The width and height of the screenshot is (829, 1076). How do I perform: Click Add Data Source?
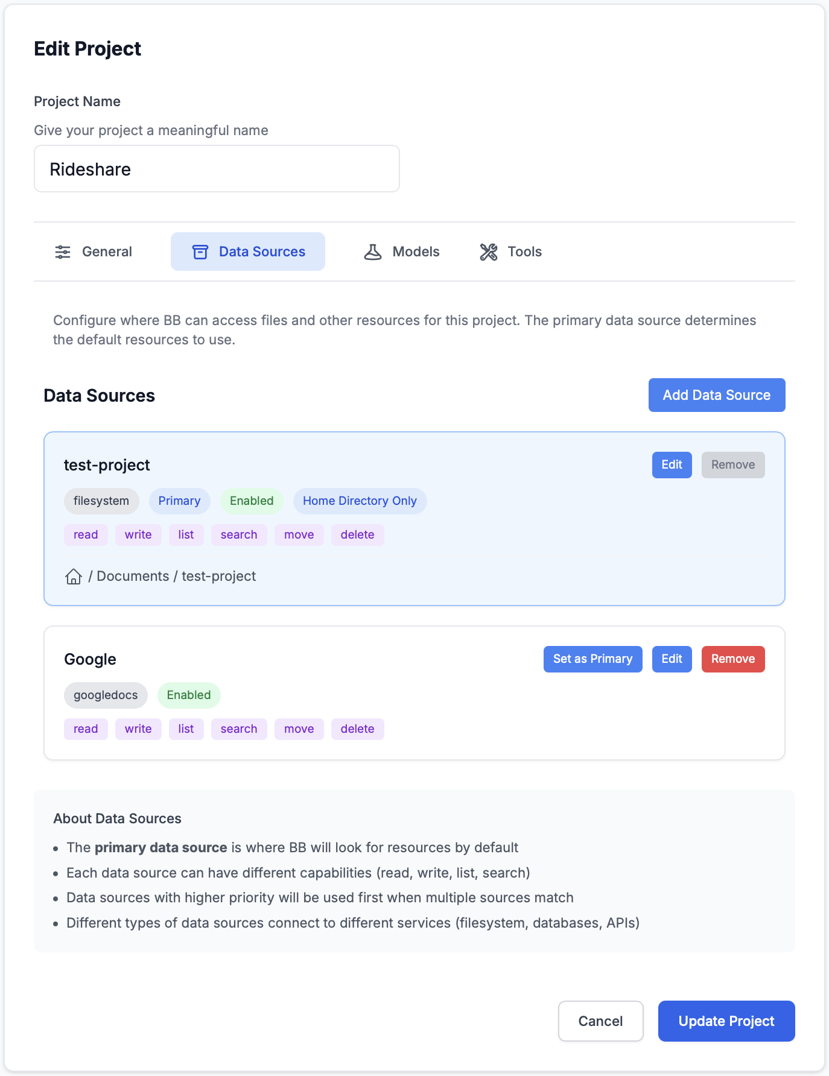pyautogui.click(x=716, y=394)
